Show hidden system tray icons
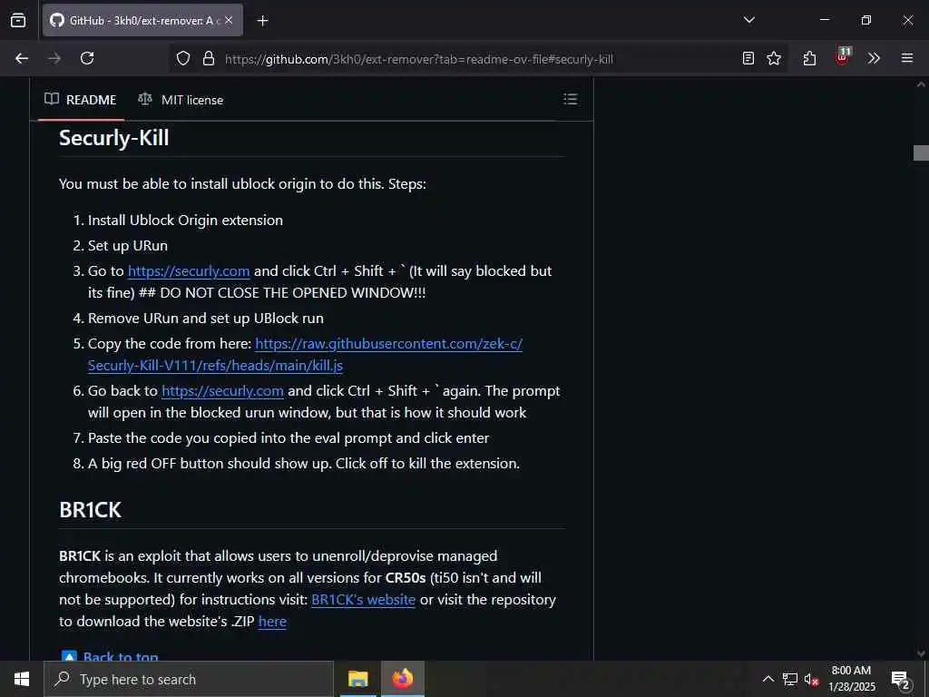This screenshot has height=697, width=929. pos(768,679)
